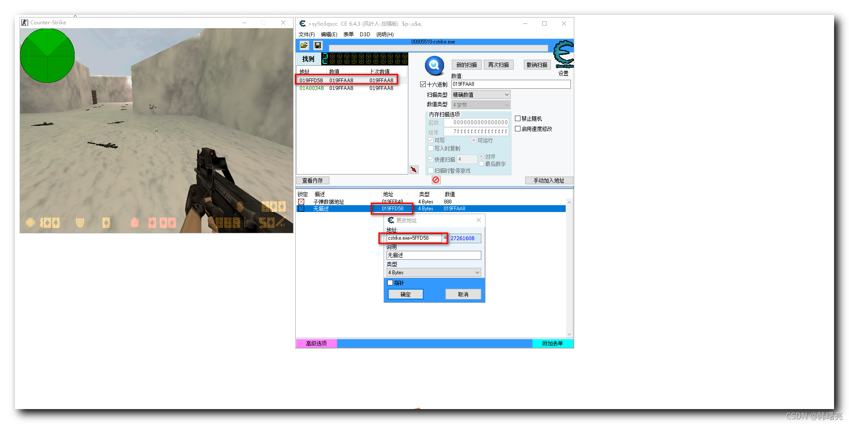Click the 查看内存 button
This screenshot has width=849, height=424.
click(x=313, y=180)
